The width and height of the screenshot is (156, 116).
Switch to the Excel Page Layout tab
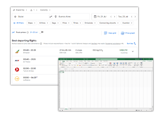76,61
